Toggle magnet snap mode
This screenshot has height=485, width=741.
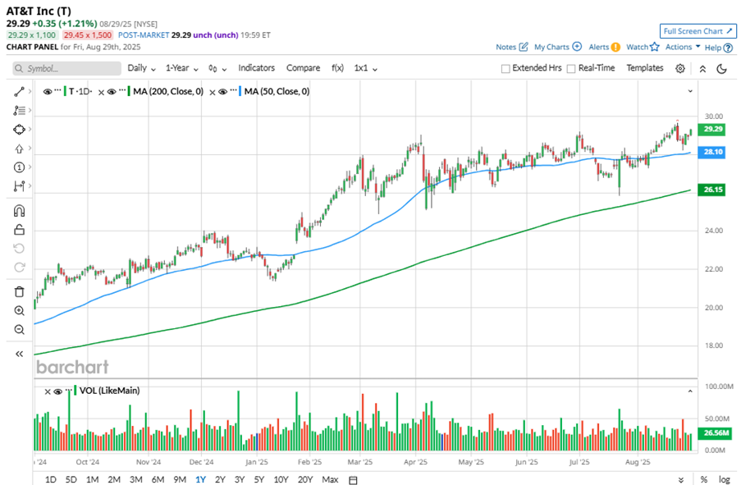point(19,211)
